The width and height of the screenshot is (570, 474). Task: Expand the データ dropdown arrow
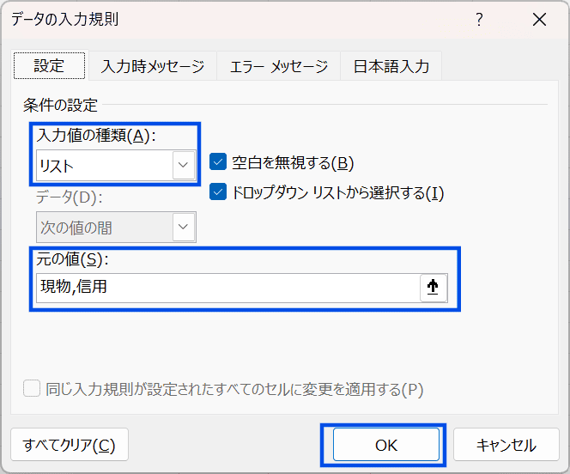(x=184, y=228)
